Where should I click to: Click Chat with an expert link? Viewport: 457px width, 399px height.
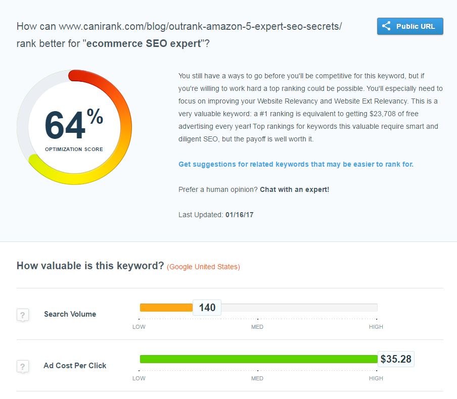point(294,189)
